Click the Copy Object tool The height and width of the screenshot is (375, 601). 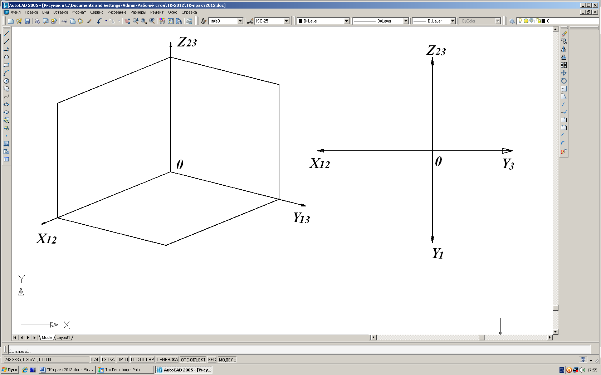pos(564,41)
